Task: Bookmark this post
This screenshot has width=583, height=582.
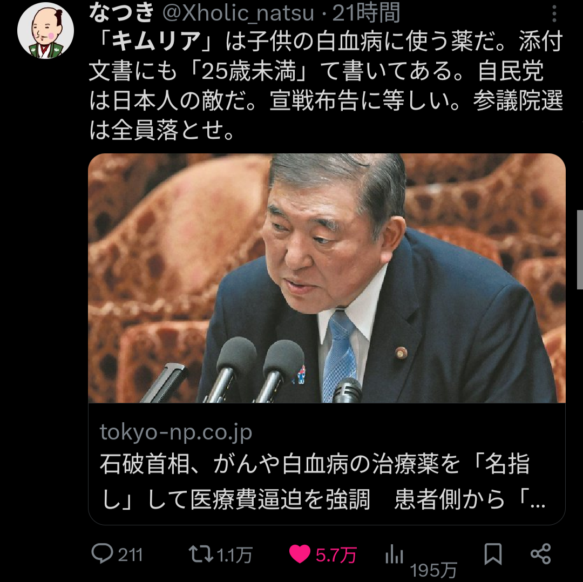Action: pos(493,554)
